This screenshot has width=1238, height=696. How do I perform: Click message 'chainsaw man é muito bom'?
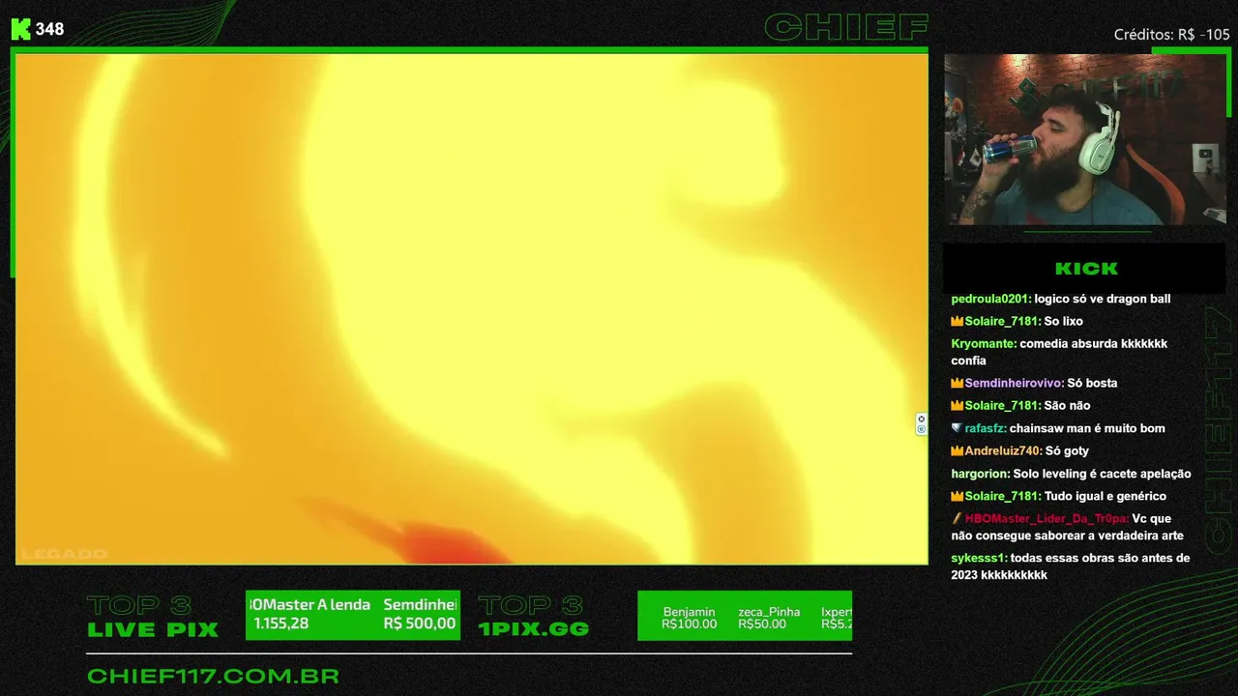1087,428
